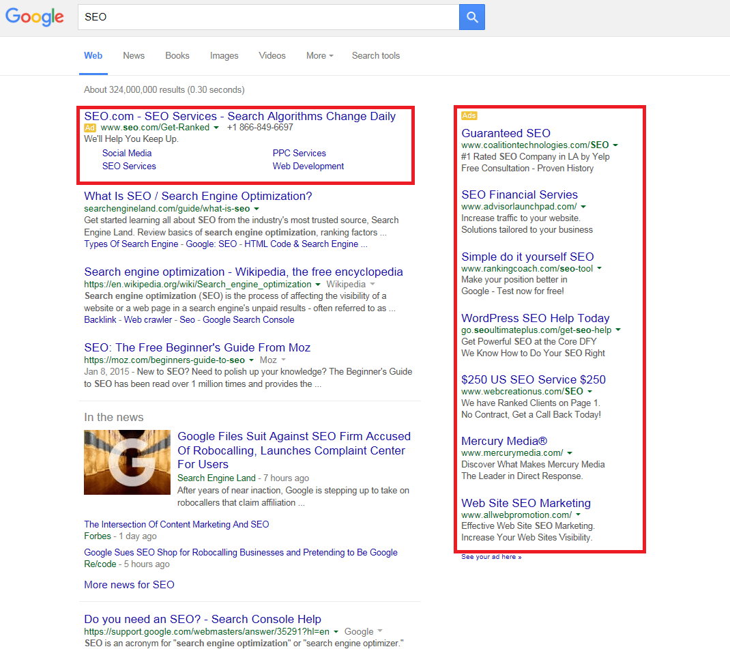Open The Intersection Of Content Marketing And SEO
The width and height of the screenshot is (730, 649).
click(x=177, y=525)
